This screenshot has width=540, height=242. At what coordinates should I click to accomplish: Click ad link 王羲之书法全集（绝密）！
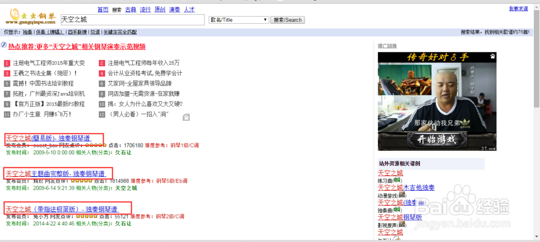click(45, 73)
